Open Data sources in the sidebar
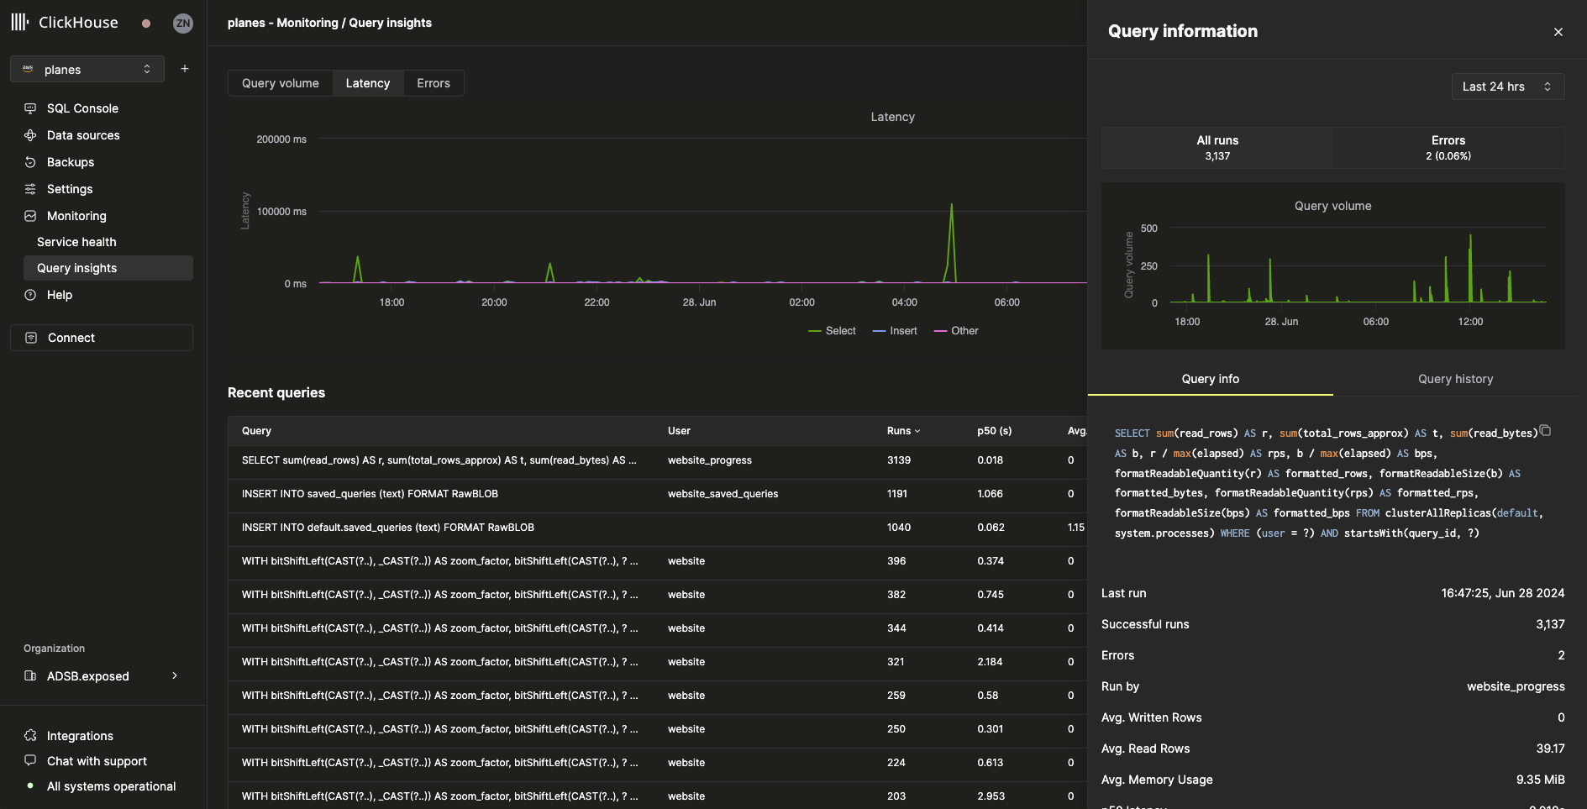The width and height of the screenshot is (1587, 809). 83,135
